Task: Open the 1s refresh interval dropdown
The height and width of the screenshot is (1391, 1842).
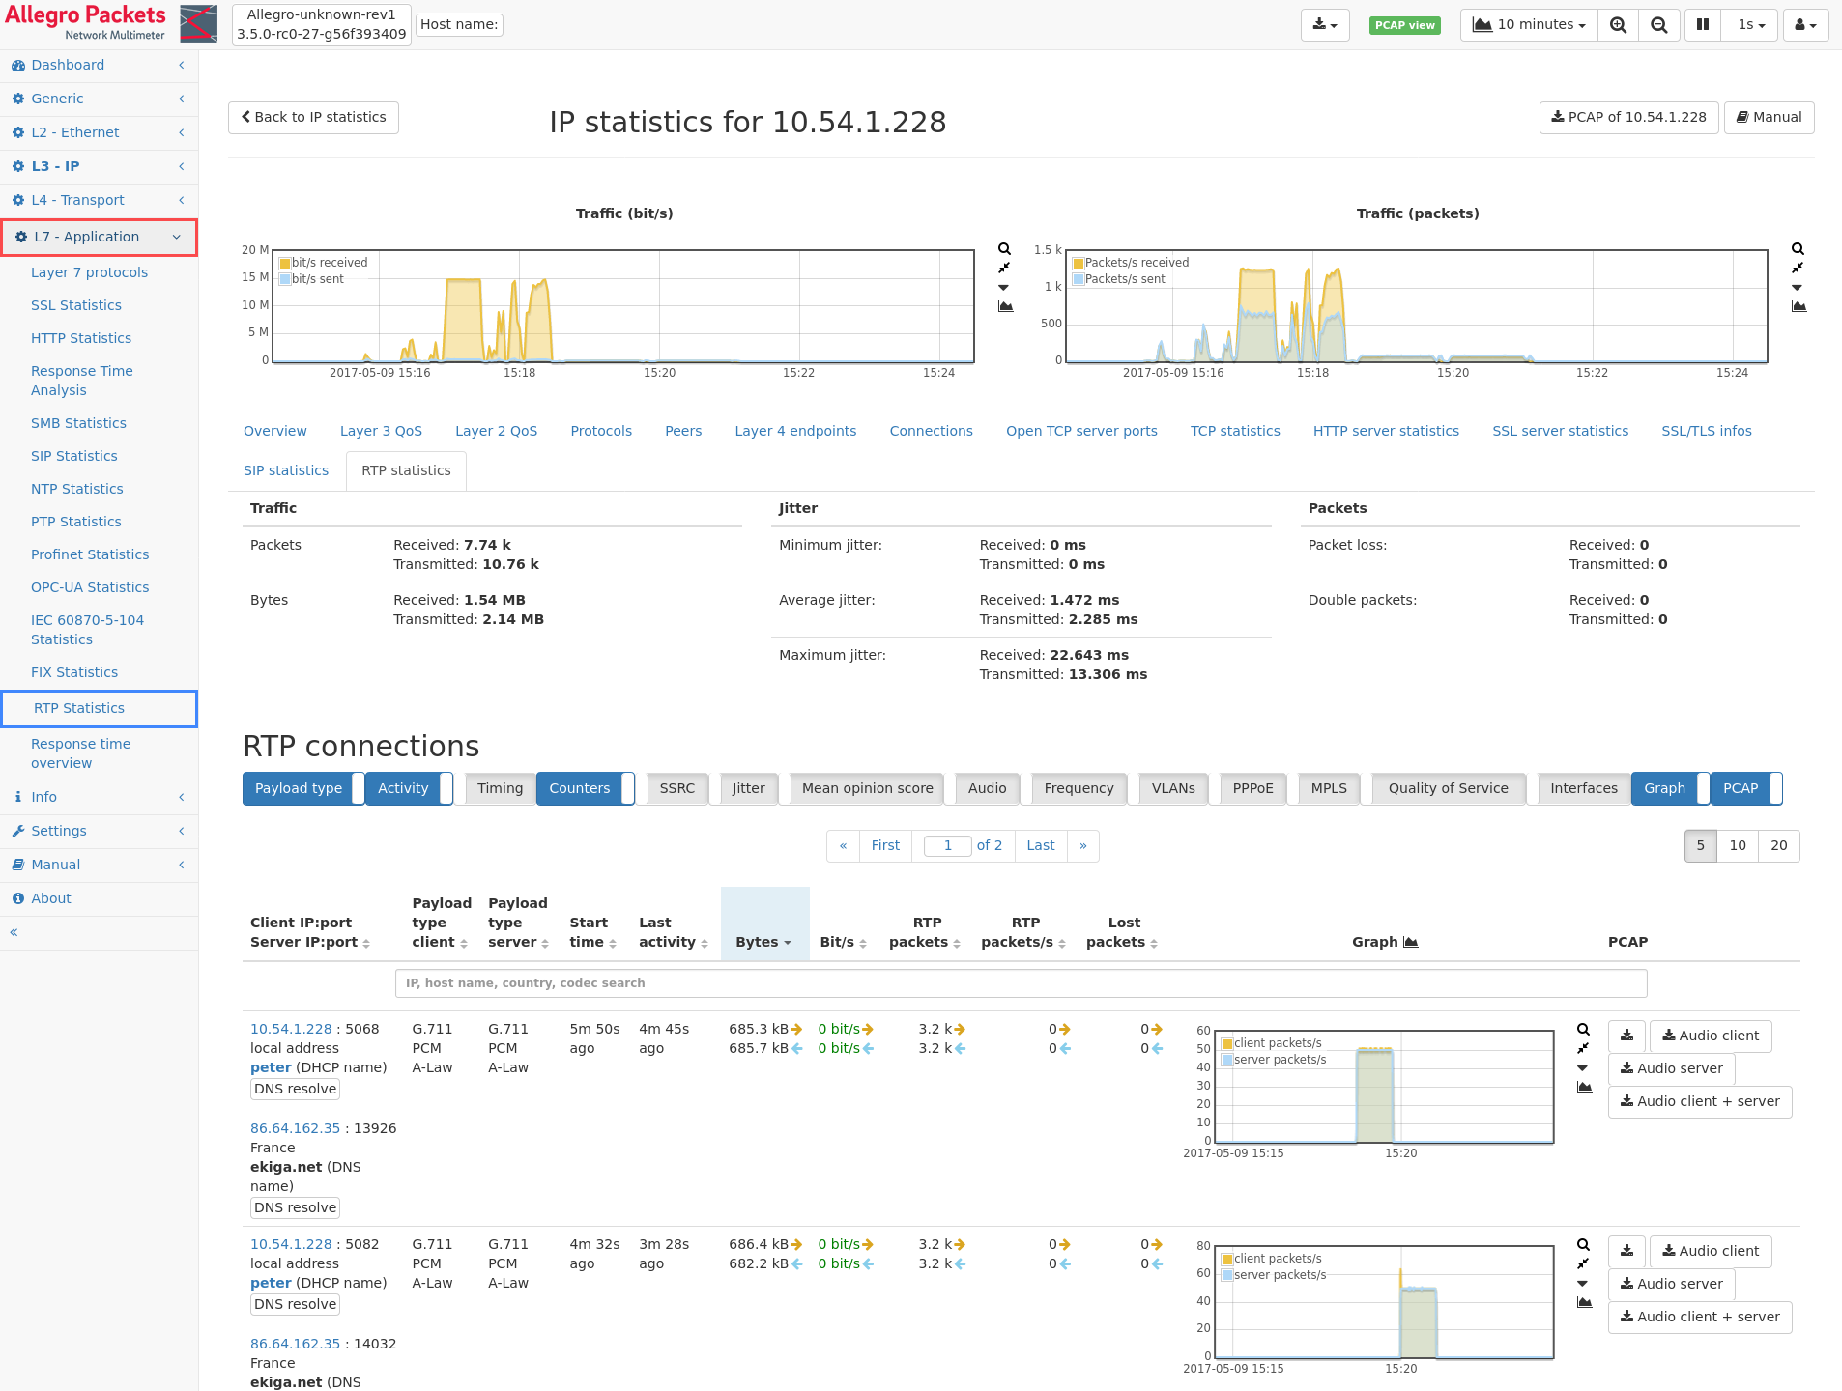Action: pos(1750,25)
